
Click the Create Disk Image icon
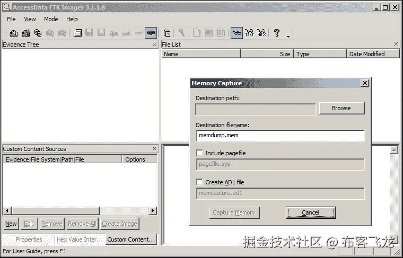(77, 33)
